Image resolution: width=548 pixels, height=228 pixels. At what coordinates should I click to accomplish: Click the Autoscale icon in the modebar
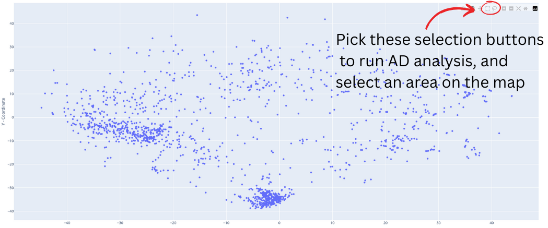518,8
